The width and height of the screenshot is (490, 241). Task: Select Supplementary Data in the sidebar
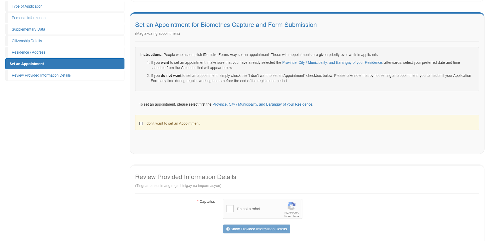pos(29,29)
